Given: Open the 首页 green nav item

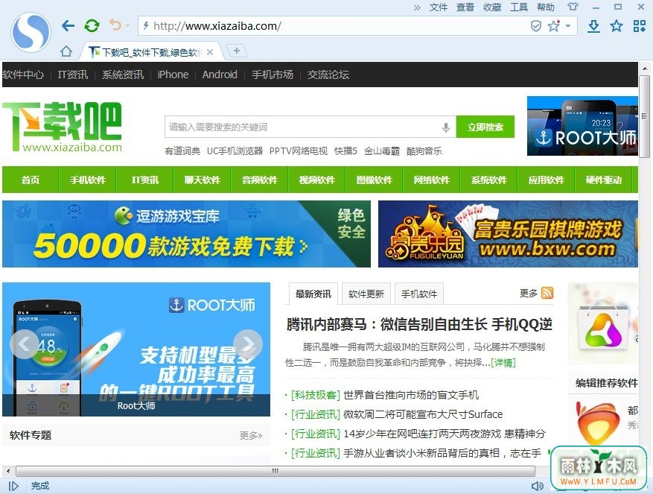Looking at the screenshot, I should pos(31,180).
